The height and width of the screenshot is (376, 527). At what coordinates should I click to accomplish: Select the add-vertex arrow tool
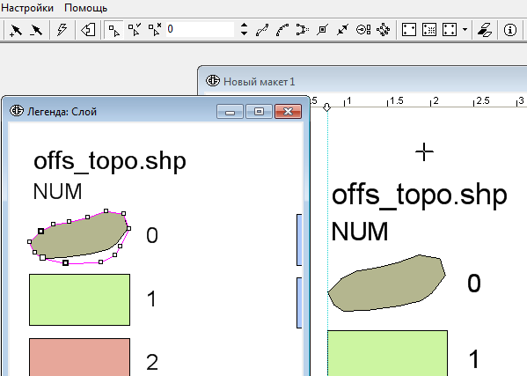(x=15, y=30)
